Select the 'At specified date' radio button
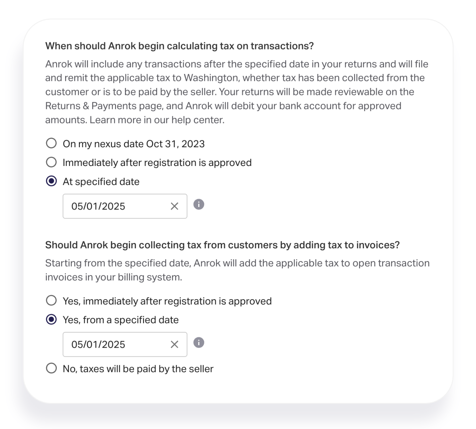The height and width of the screenshot is (429, 476). click(x=51, y=181)
